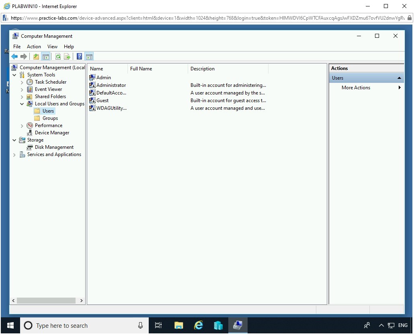Click the Export List toolbar icon
Image resolution: width=414 pixels, height=335 pixels.
[x=67, y=56]
